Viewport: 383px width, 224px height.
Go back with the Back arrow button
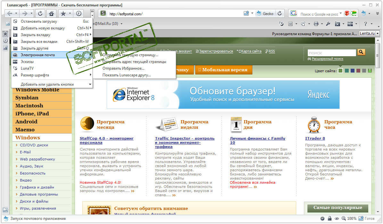pyautogui.click(x=10, y=13)
